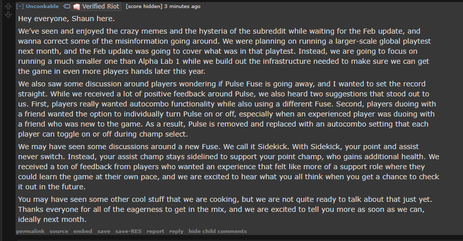Click the RES user tag icon
Image resolution: width=463 pixels, height=241 pixels.
tap(67, 6)
